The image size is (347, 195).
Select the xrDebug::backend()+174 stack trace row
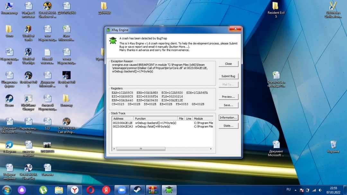tap(163, 123)
